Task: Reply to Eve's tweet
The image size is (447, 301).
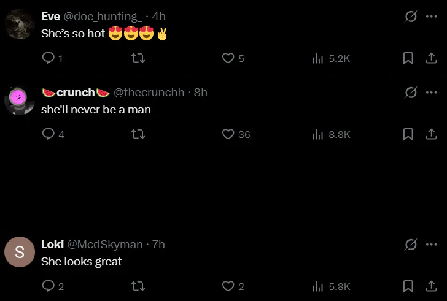Action: pos(49,58)
